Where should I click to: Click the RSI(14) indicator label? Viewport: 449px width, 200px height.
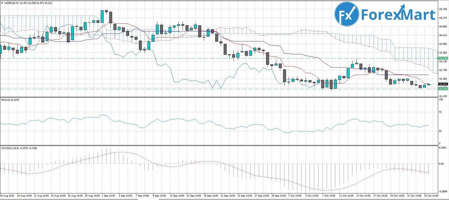tap(6, 100)
